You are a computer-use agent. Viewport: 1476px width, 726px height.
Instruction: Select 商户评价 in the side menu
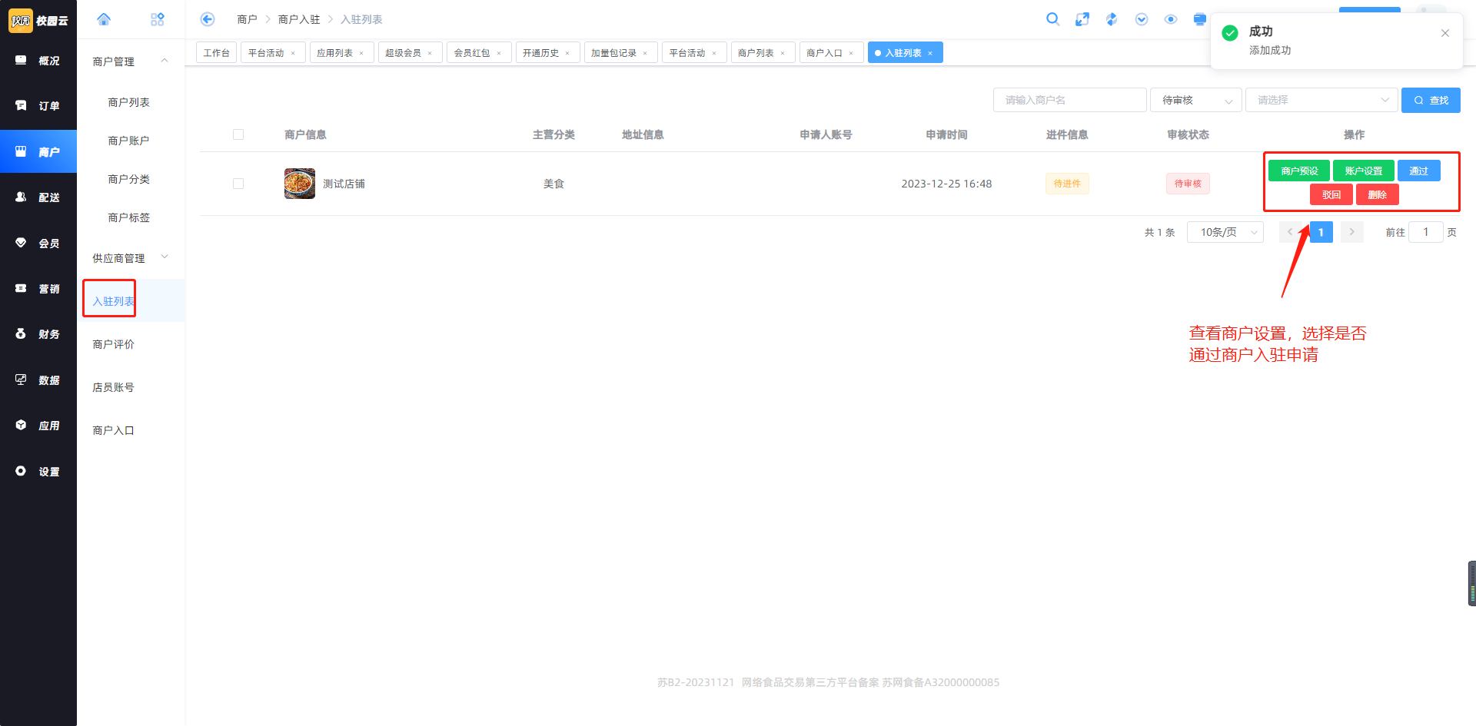pos(114,344)
